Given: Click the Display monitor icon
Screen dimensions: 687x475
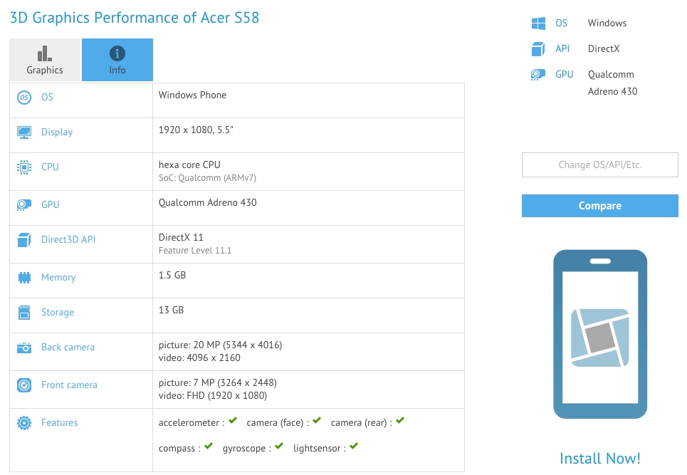Looking at the screenshot, I should tap(24, 132).
